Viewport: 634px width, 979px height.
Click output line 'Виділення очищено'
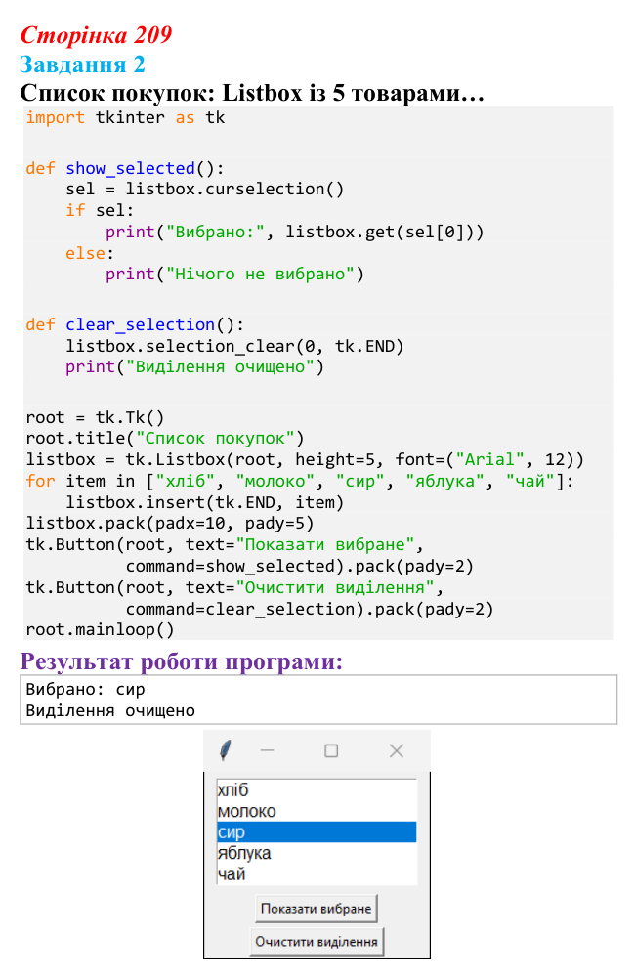110,710
